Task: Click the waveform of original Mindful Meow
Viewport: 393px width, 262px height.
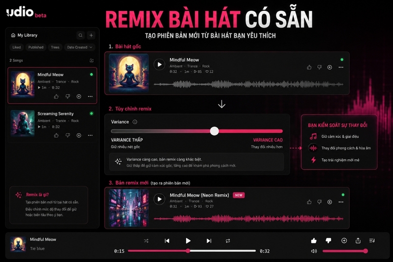Action: pyautogui.click(x=249, y=84)
